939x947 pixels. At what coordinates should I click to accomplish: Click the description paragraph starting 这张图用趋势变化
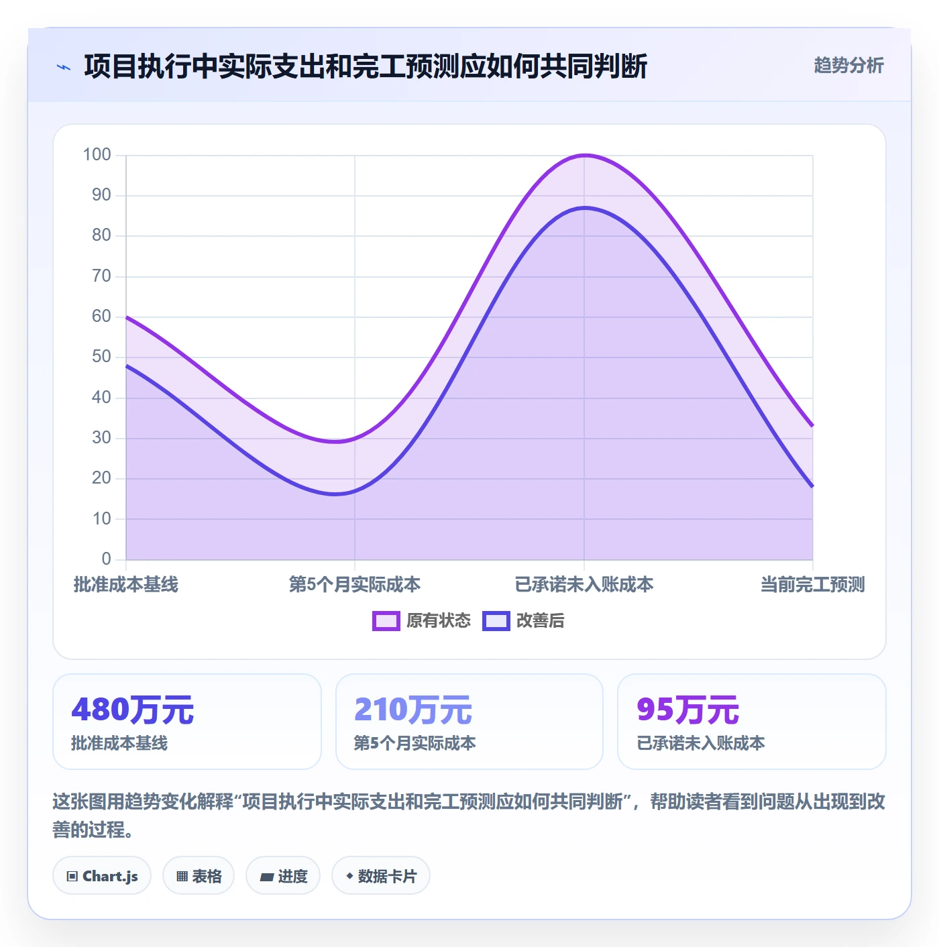(x=469, y=816)
